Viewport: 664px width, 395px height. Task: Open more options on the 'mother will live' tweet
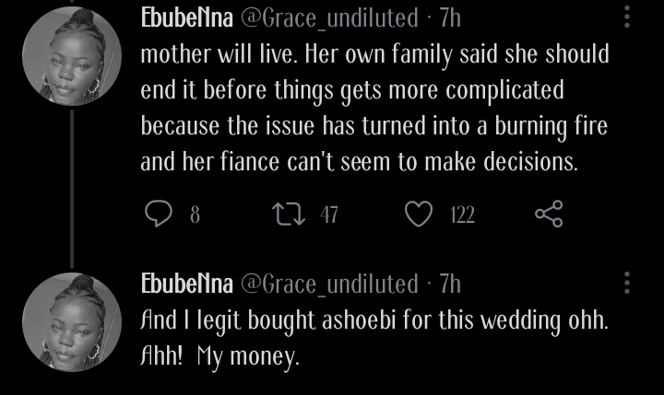tap(627, 17)
